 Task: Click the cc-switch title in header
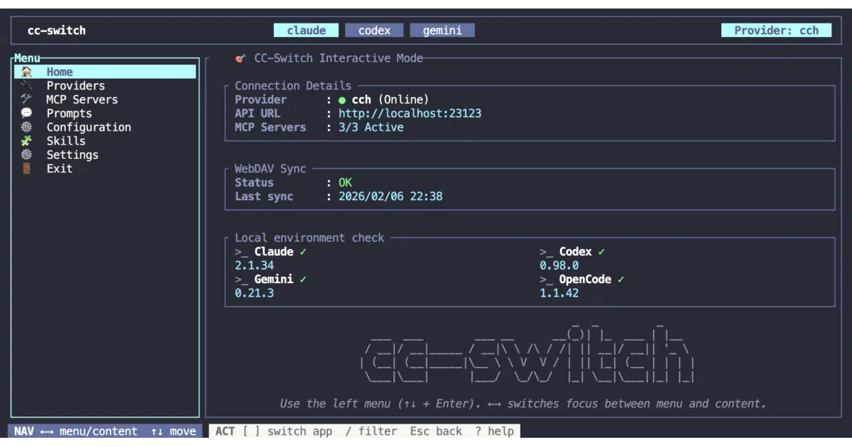pos(56,31)
